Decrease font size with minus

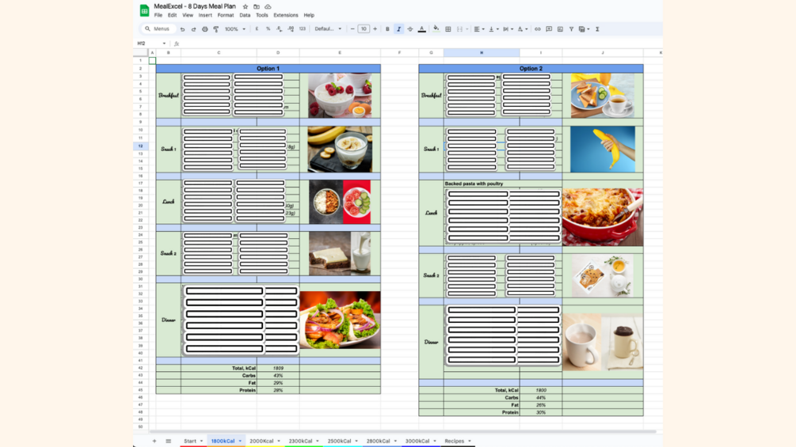point(352,29)
